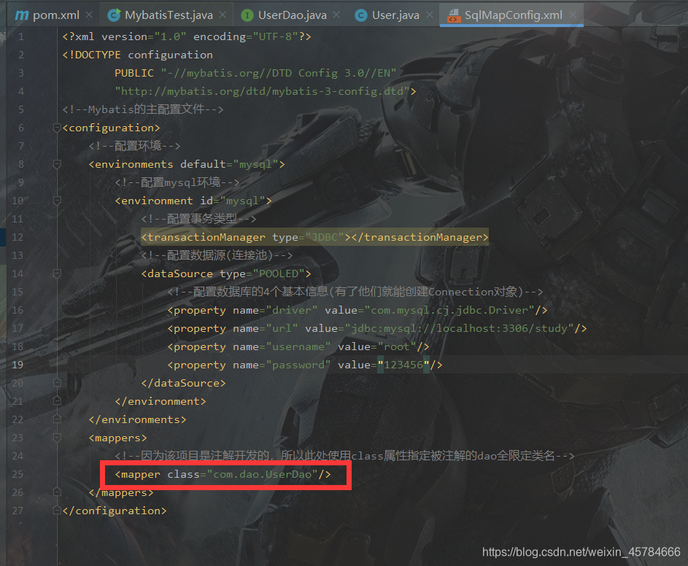Click the dataSource type POOLED tag
Image resolution: width=688 pixels, height=566 pixels.
226,274
